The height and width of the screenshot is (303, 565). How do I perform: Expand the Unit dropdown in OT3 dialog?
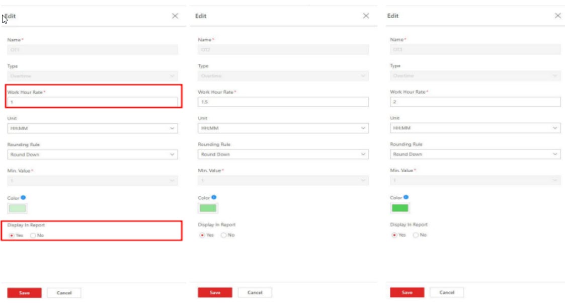coord(475,128)
